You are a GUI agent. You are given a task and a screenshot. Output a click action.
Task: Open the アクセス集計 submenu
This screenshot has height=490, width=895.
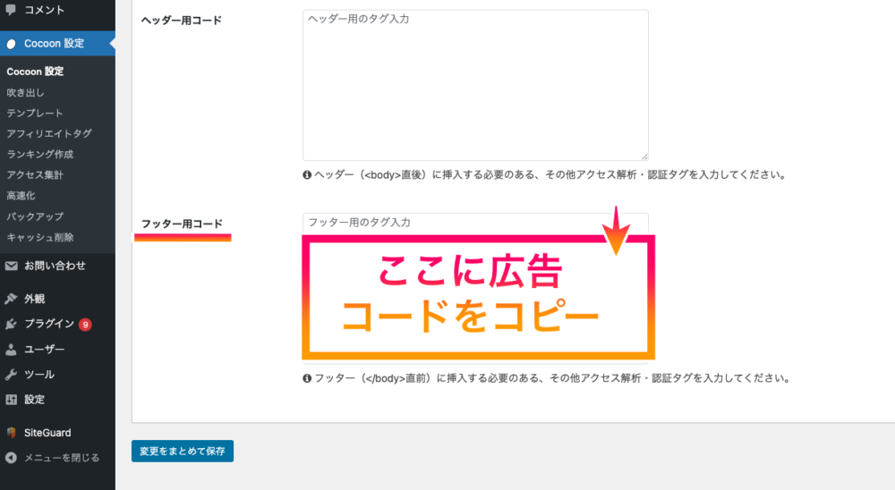tap(35, 174)
